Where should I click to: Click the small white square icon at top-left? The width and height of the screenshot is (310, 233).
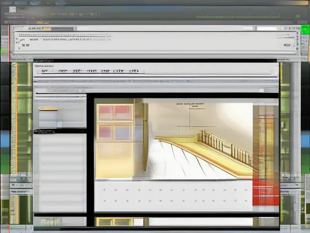pos(12,9)
